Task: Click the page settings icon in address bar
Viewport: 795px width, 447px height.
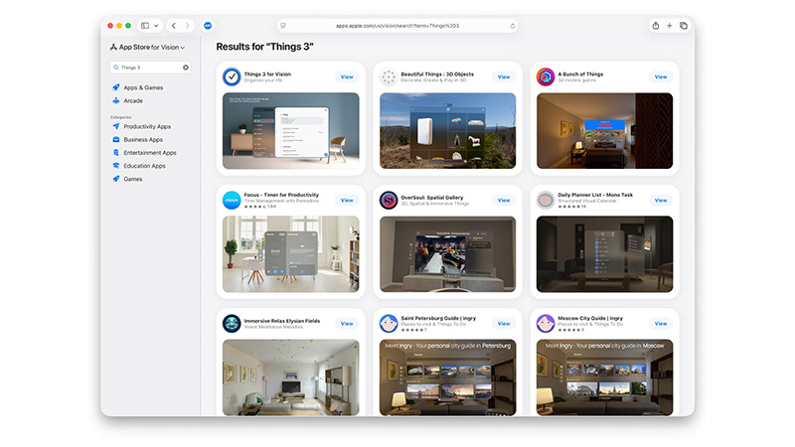Action: pyautogui.click(x=283, y=26)
